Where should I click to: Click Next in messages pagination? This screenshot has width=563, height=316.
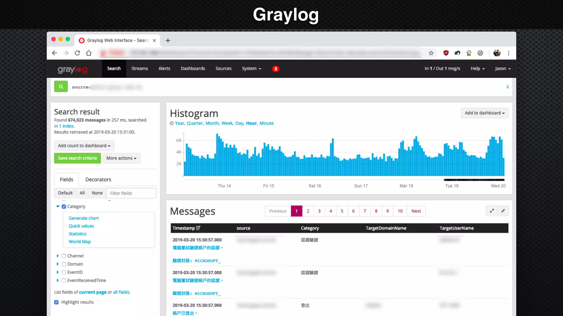click(416, 211)
